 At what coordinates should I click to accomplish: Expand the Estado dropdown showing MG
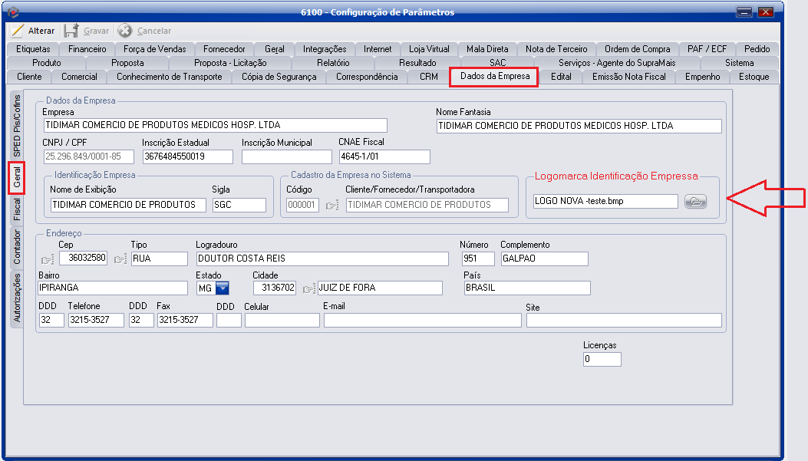click(x=222, y=288)
